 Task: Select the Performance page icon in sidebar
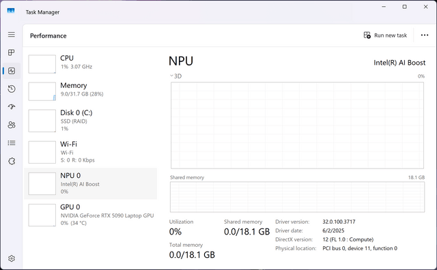click(12, 71)
